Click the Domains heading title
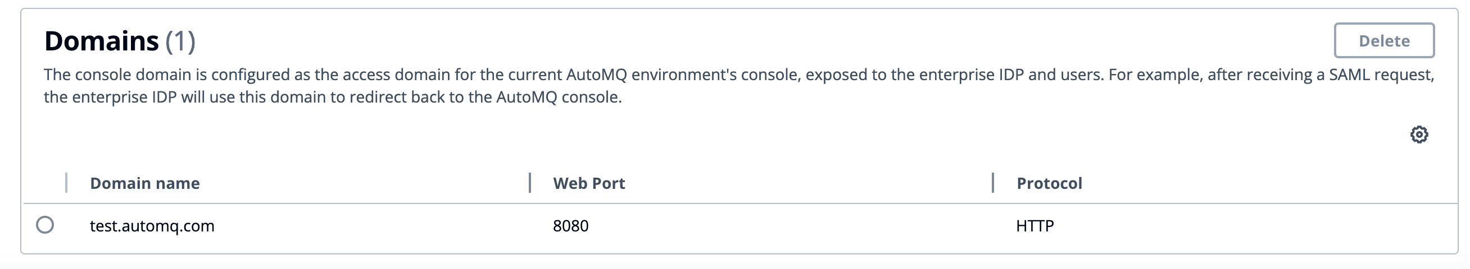Image resolution: width=1470 pixels, height=269 pixels. tap(102, 41)
